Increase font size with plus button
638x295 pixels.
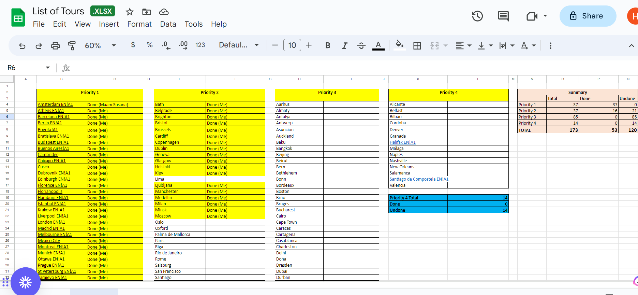[x=309, y=45]
